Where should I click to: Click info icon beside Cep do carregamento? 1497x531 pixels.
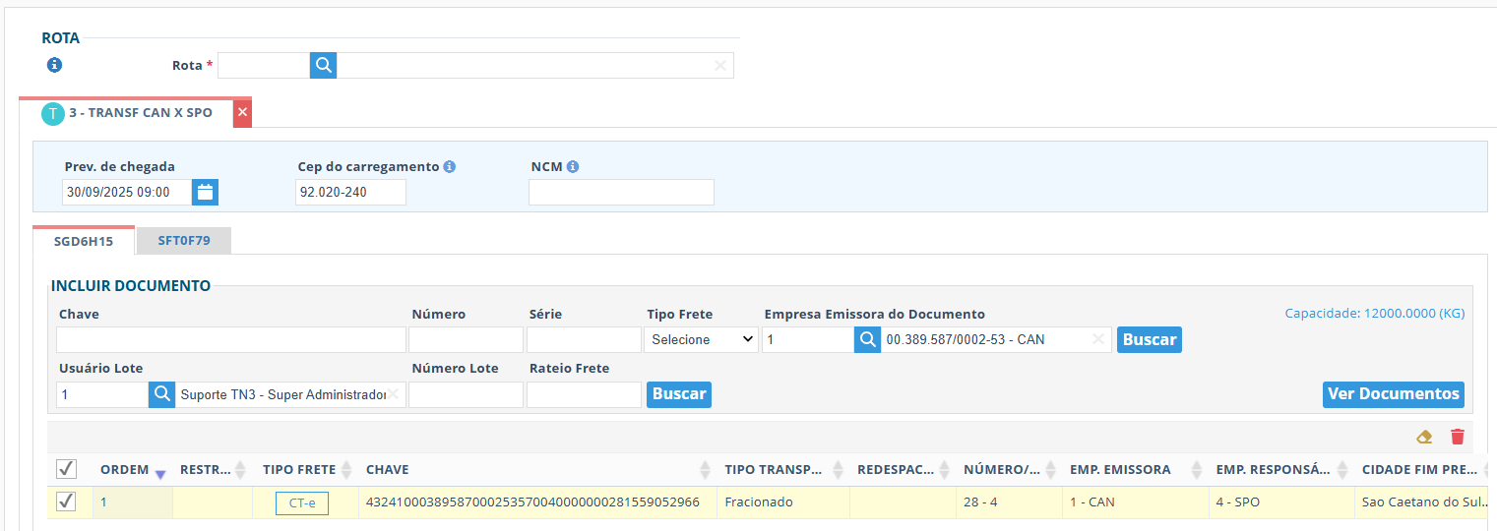click(x=449, y=167)
